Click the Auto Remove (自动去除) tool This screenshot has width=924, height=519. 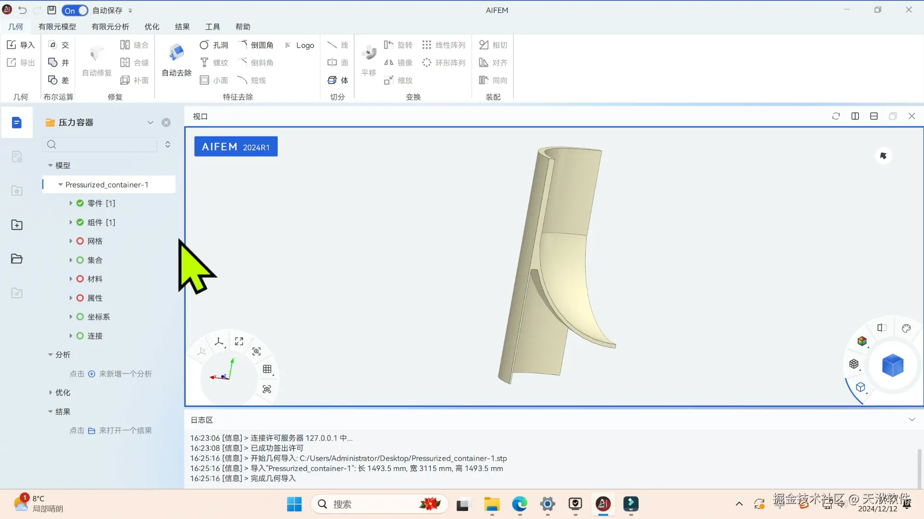coord(176,59)
